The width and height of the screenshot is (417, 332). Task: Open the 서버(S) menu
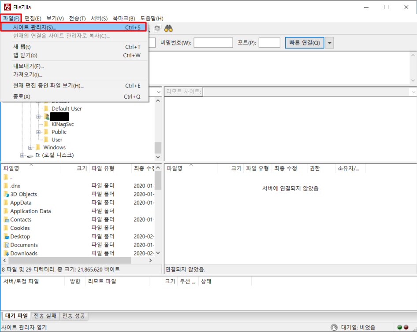coord(99,18)
